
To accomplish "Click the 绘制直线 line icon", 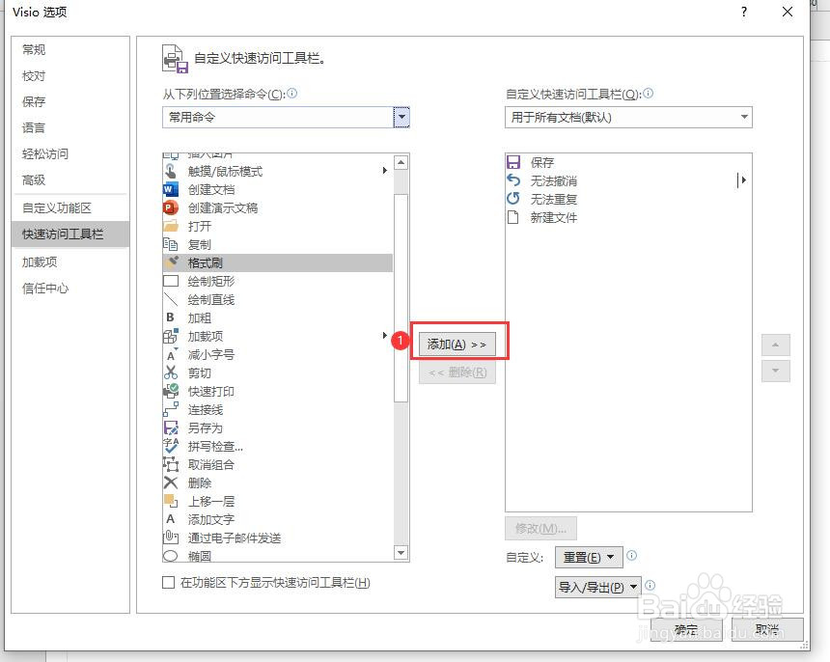I will pyautogui.click(x=171, y=299).
